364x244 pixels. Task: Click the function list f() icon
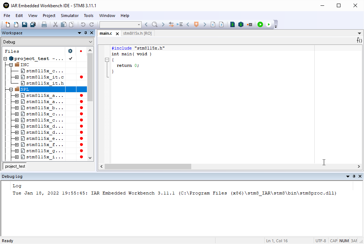point(359,40)
